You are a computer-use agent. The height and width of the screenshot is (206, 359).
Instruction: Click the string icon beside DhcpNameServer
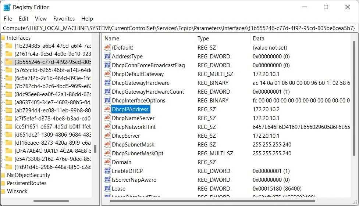click(107, 118)
